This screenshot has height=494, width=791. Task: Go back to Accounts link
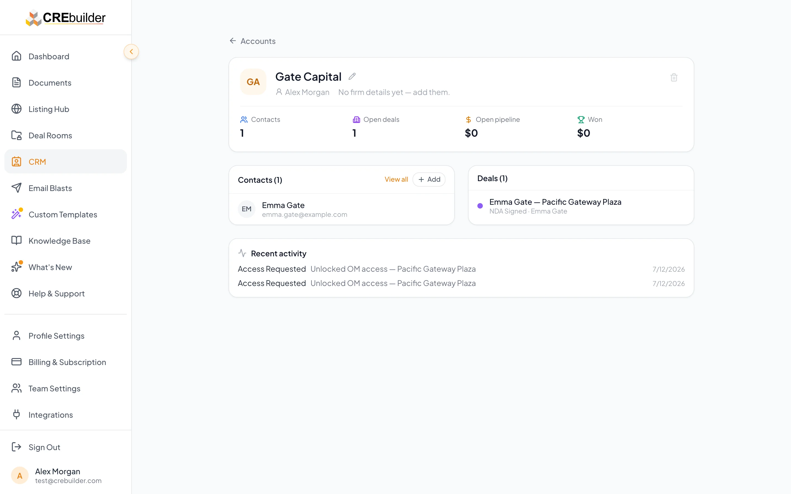coord(258,41)
